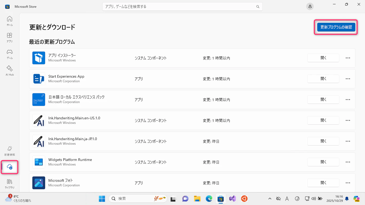
Task: Open the Library (ライブラリ) sidebar item
Action: click(x=10, y=184)
